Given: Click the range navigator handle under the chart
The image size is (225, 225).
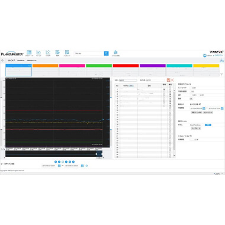Looking at the screenshot, I should pos(97,154).
